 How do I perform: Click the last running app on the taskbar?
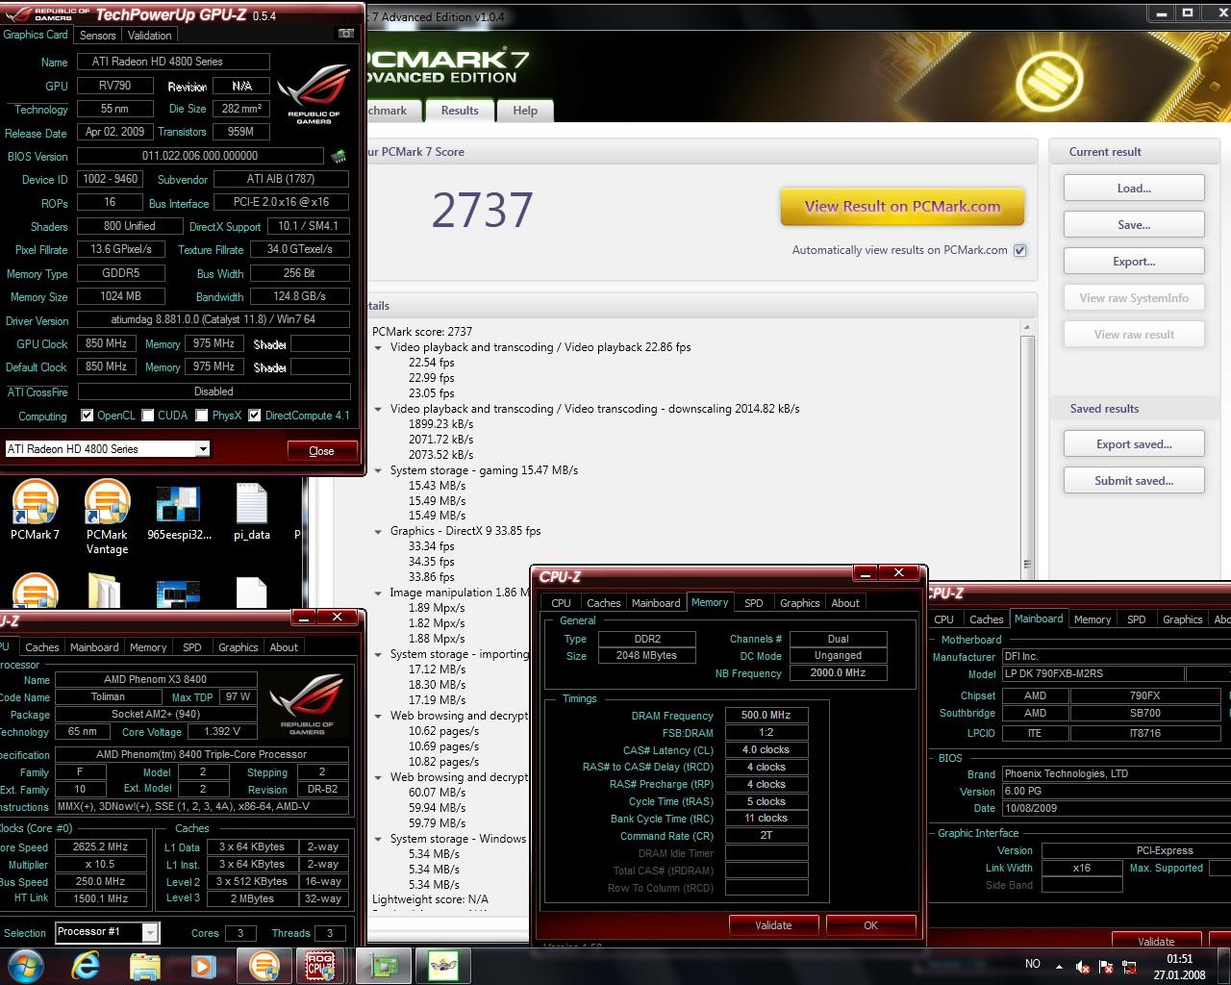coord(443,965)
